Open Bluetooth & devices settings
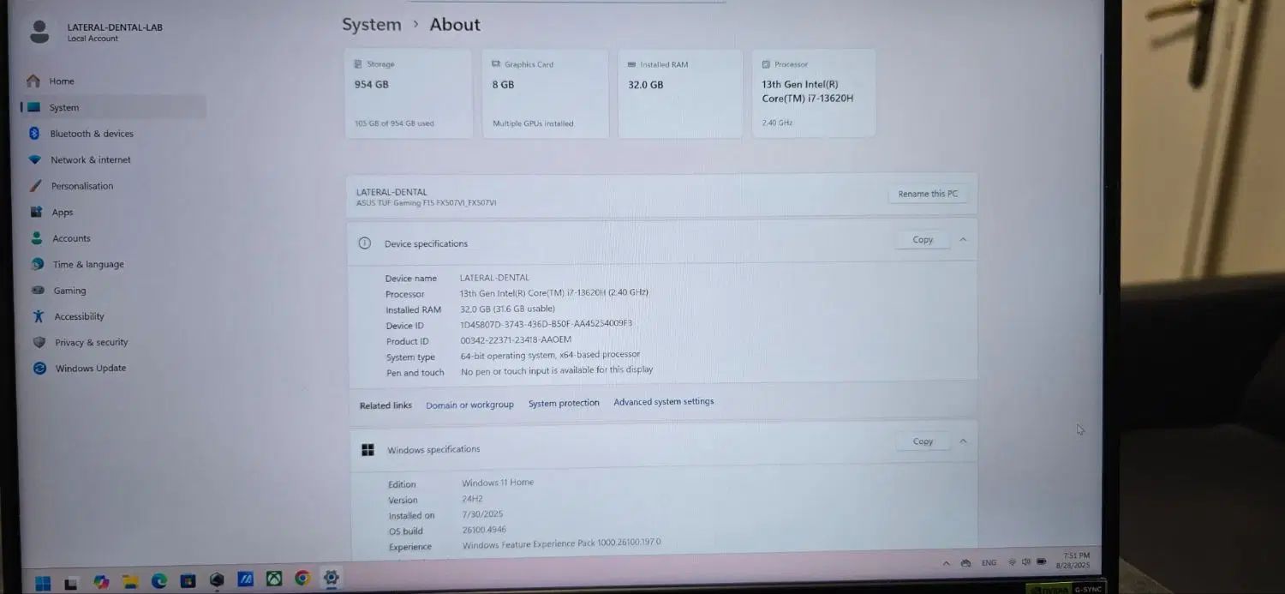 [113, 134]
